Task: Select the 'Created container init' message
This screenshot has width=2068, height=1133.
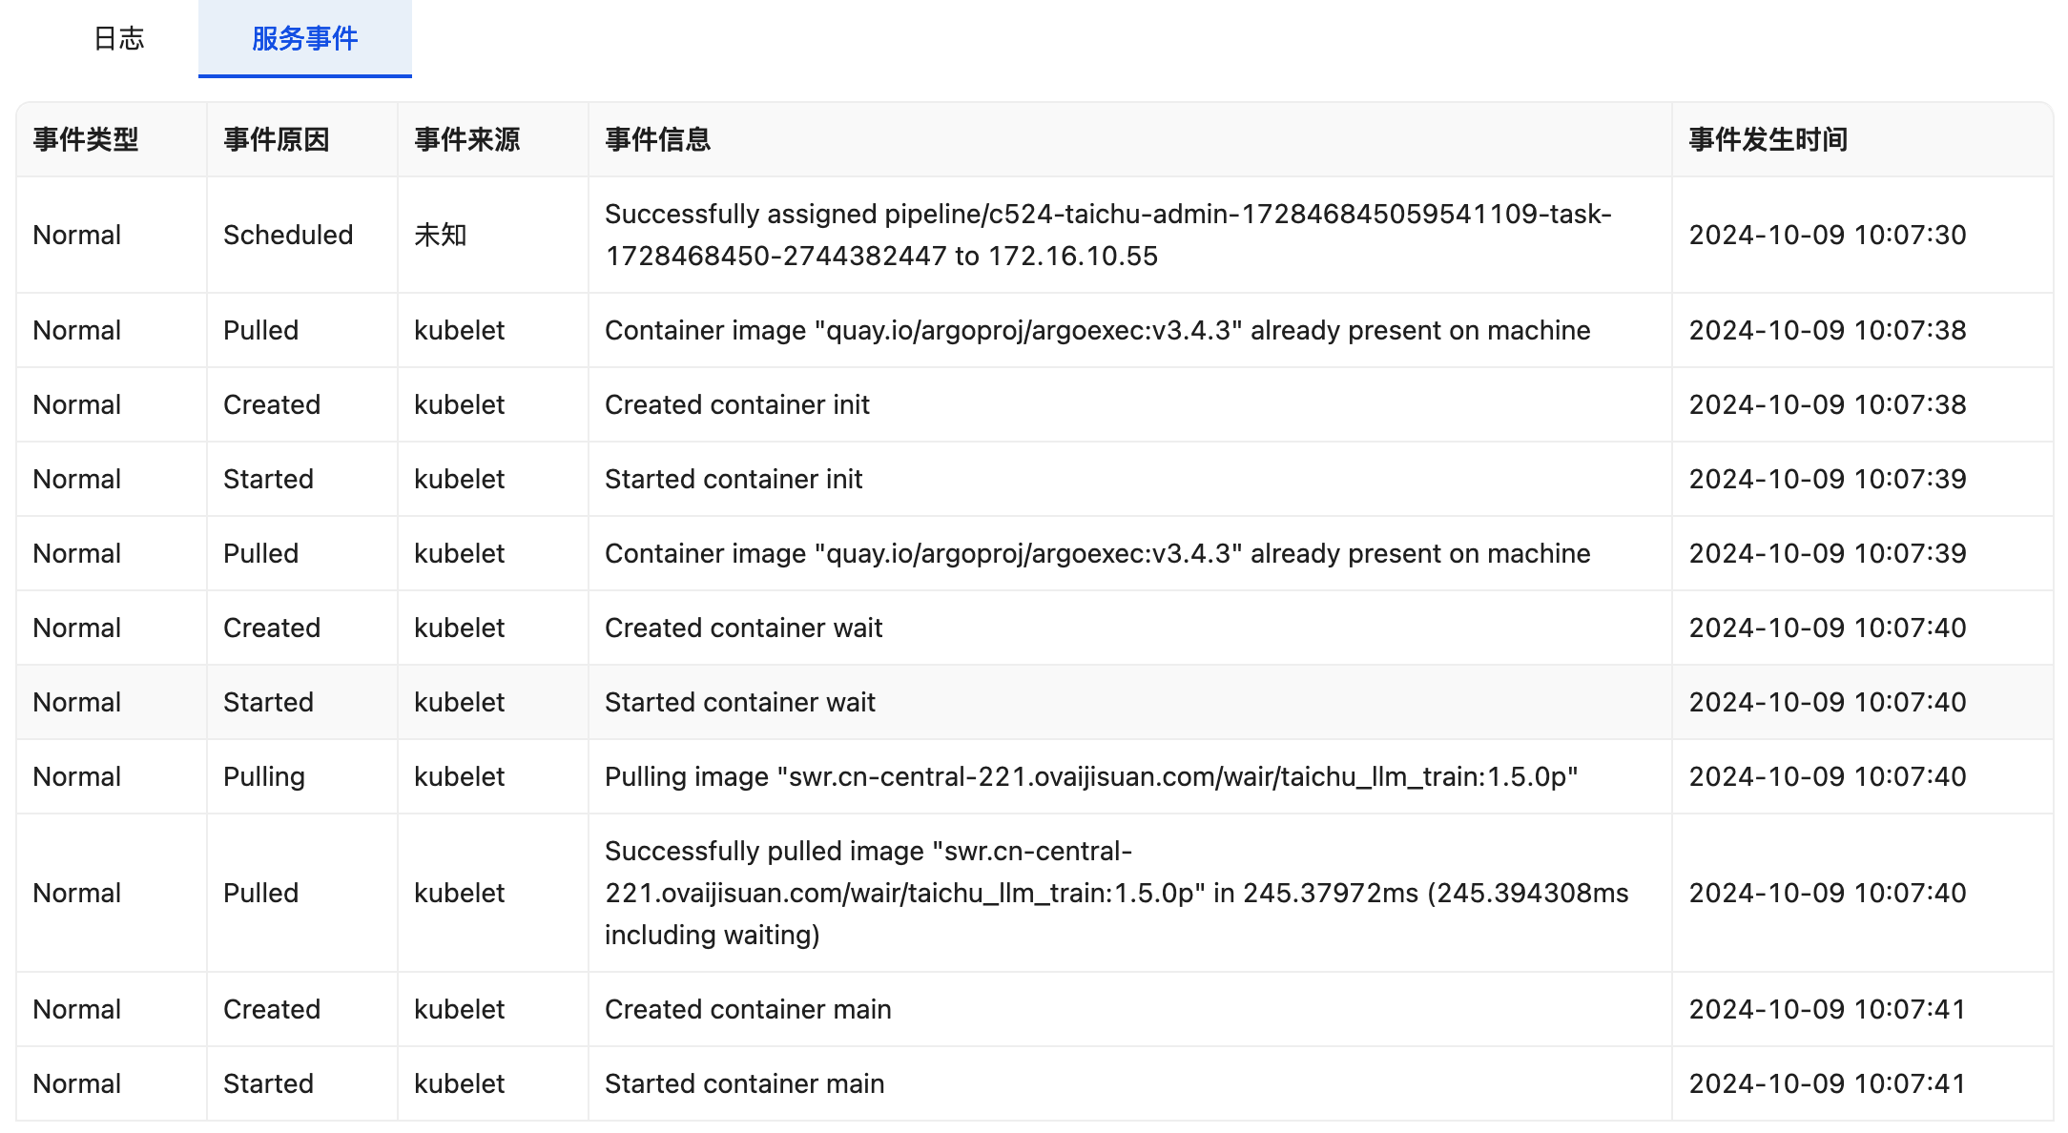Action: pyautogui.click(x=737, y=404)
